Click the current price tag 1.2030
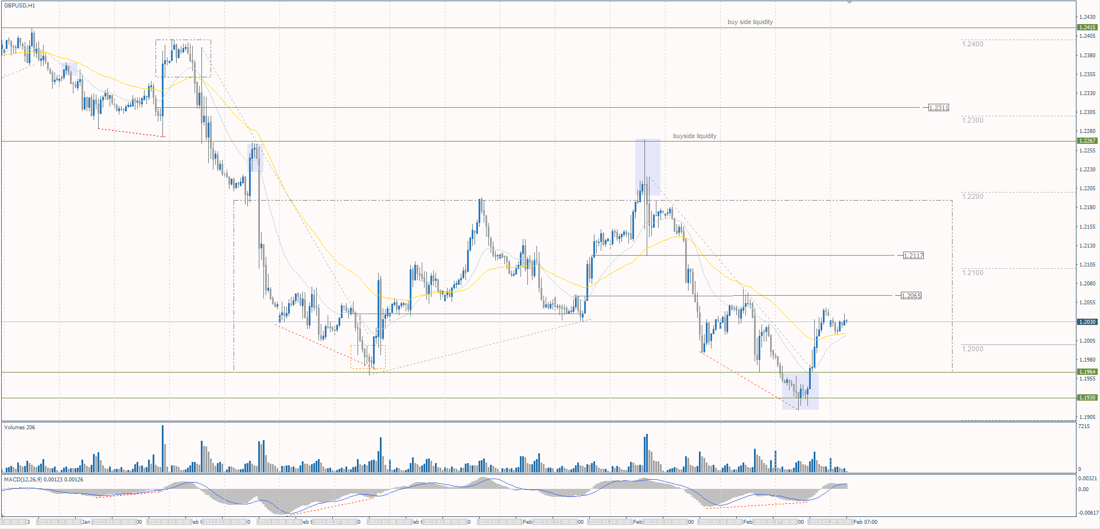1100x529 pixels. tap(1088, 322)
